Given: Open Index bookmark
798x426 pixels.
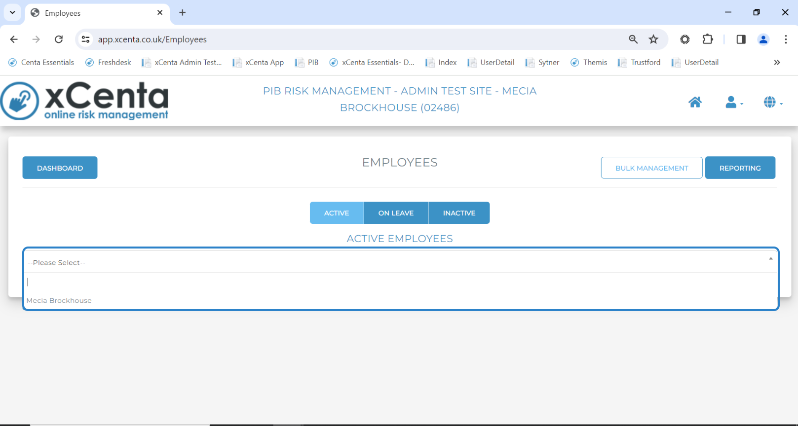Looking at the screenshot, I should [441, 63].
